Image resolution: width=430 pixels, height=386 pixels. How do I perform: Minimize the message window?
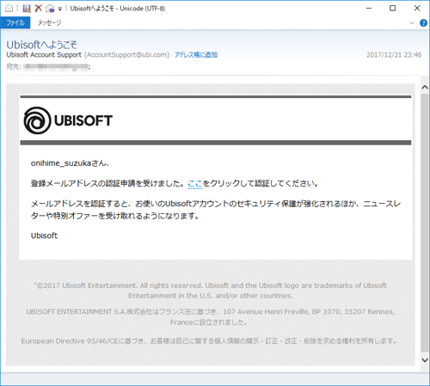click(x=369, y=9)
